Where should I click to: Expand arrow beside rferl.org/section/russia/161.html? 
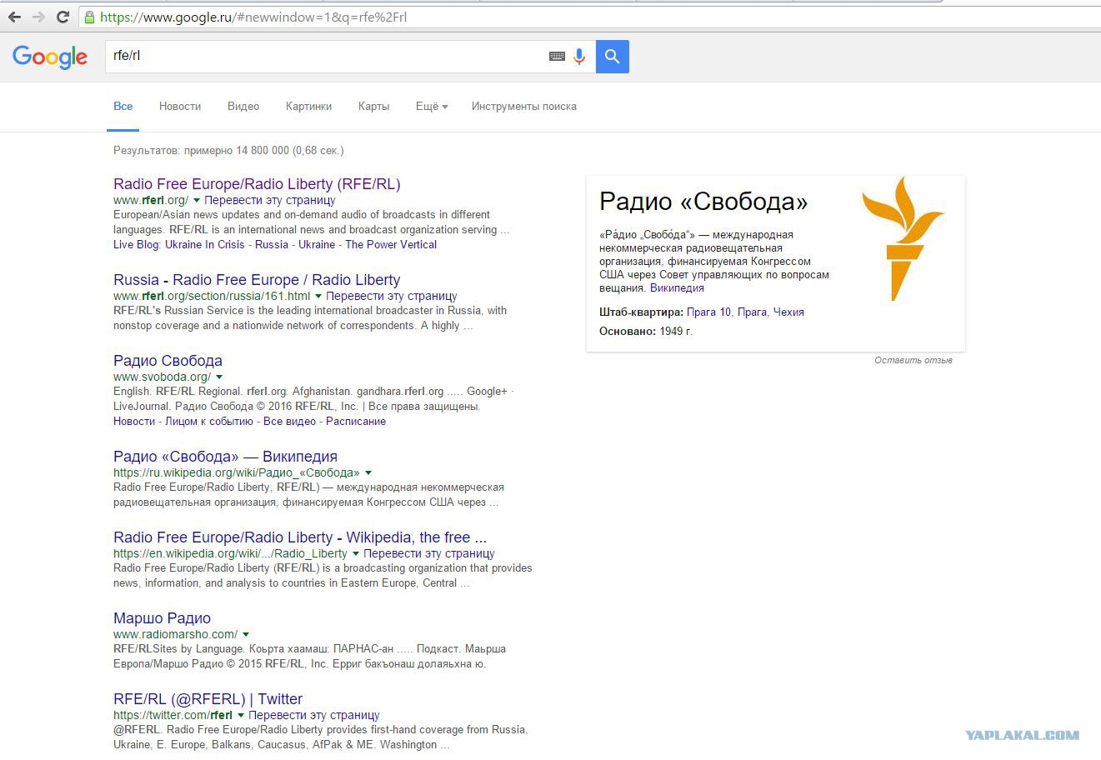point(318,297)
